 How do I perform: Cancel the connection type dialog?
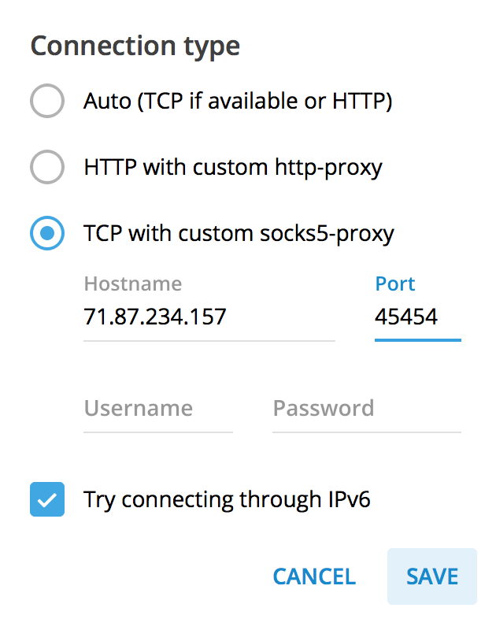point(314,576)
